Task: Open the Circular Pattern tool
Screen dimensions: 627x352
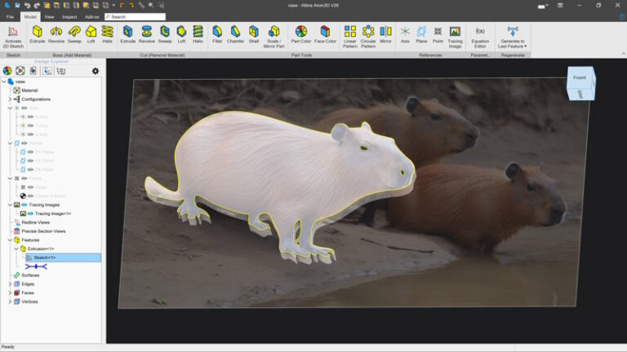Action: (x=368, y=37)
